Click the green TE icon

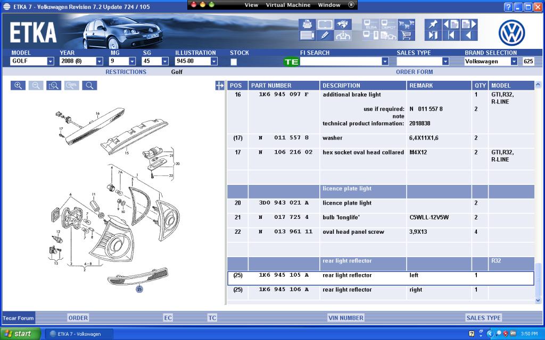click(x=291, y=62)
